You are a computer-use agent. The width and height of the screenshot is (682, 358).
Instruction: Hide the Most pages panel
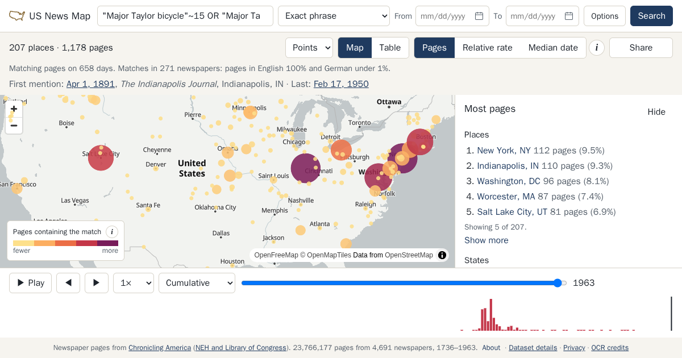click(x=656, y=112)
